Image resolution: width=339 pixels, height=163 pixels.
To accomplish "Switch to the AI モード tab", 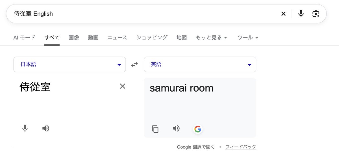I will coord(24,37).
